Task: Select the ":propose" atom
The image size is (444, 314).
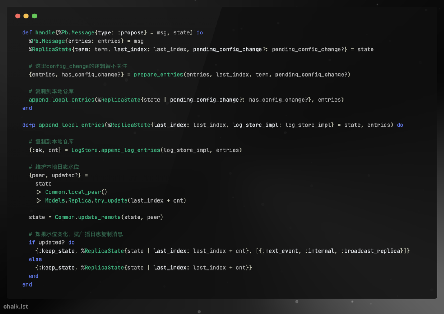Action: click(x=131, y=33)
